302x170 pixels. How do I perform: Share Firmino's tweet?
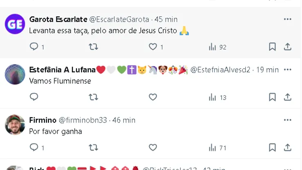pyautogui.click(x=288, y=148)
